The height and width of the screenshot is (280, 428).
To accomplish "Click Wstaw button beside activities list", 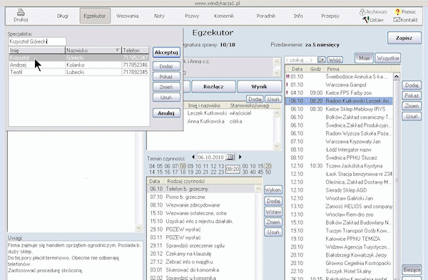I will (273, 212).
